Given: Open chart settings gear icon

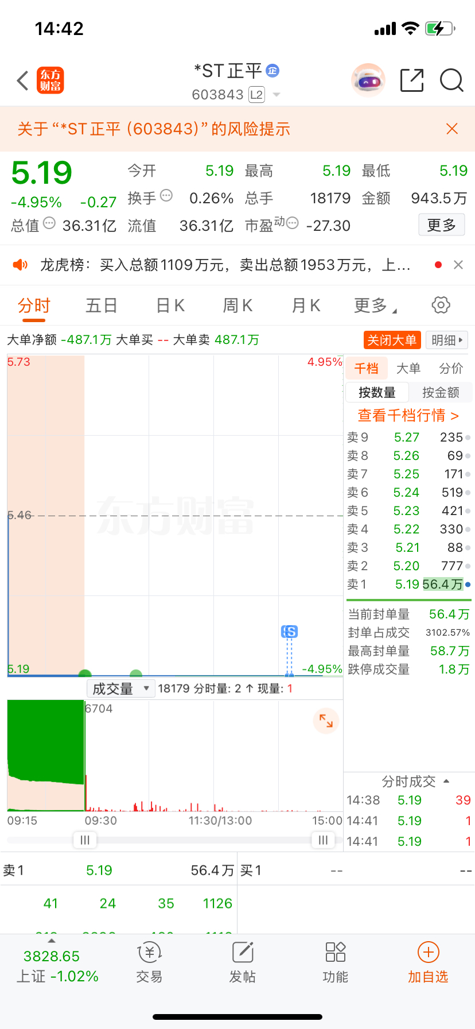Looking at the screenshot, I should click(441, 305).
